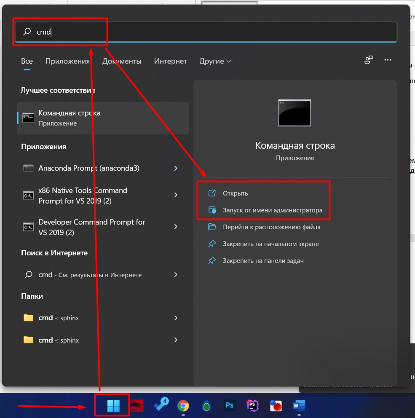The height and width of the screenshot is (418, 415).
Task: Switch to the 'Интернет' tab
Action: [170, 62]
